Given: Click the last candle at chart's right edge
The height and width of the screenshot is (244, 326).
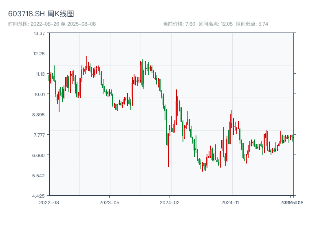Looking at the screenshot, I should pos(293,138).
